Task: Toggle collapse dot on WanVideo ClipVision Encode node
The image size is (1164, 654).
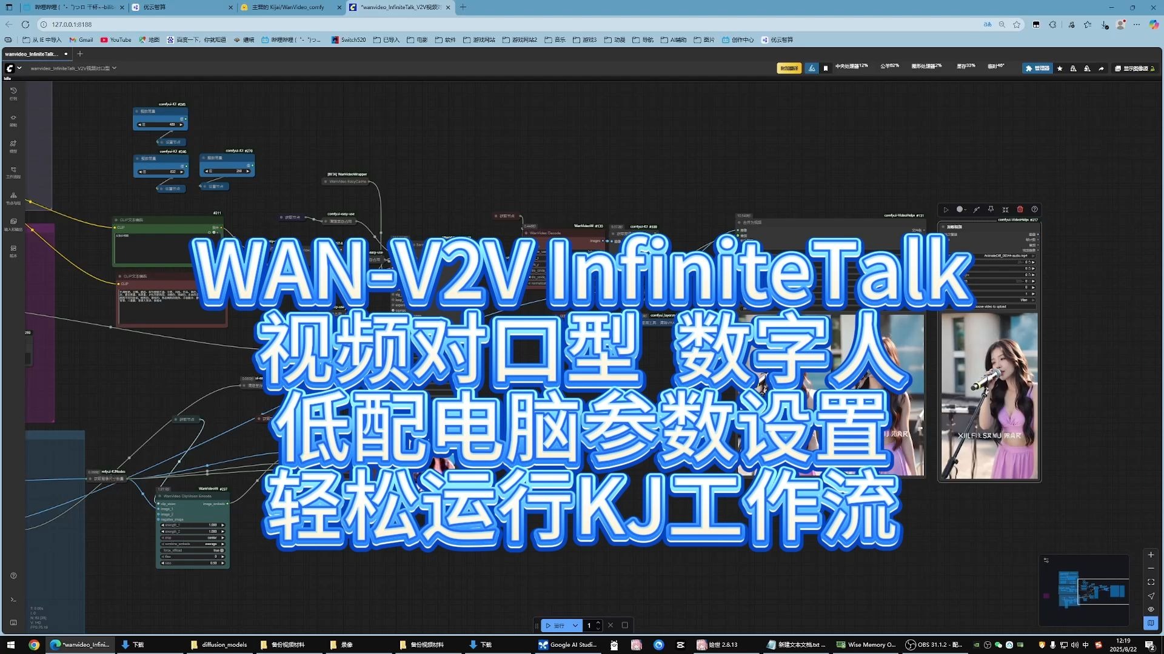Action: 160,496
